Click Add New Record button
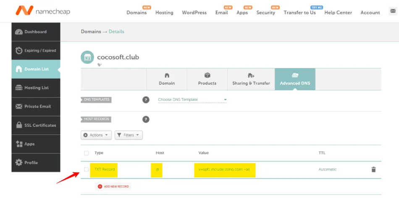The width and height of the screenshot is (399, 198). pos(113,187)
